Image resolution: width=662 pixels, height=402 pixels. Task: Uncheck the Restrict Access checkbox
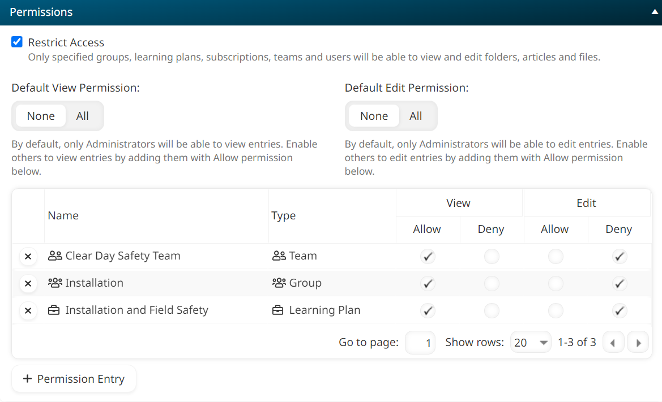pos(16,41)
